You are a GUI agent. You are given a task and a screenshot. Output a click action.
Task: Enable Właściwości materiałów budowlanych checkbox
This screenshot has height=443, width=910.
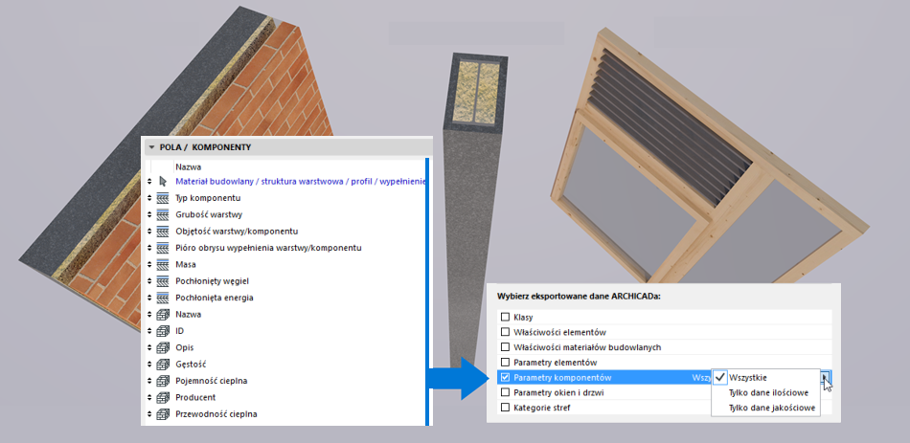[505, 347]
